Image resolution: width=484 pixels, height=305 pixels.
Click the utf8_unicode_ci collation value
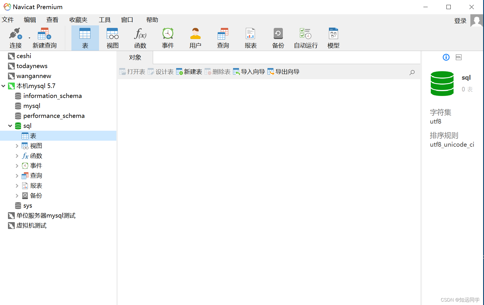(x=452, y=145)
